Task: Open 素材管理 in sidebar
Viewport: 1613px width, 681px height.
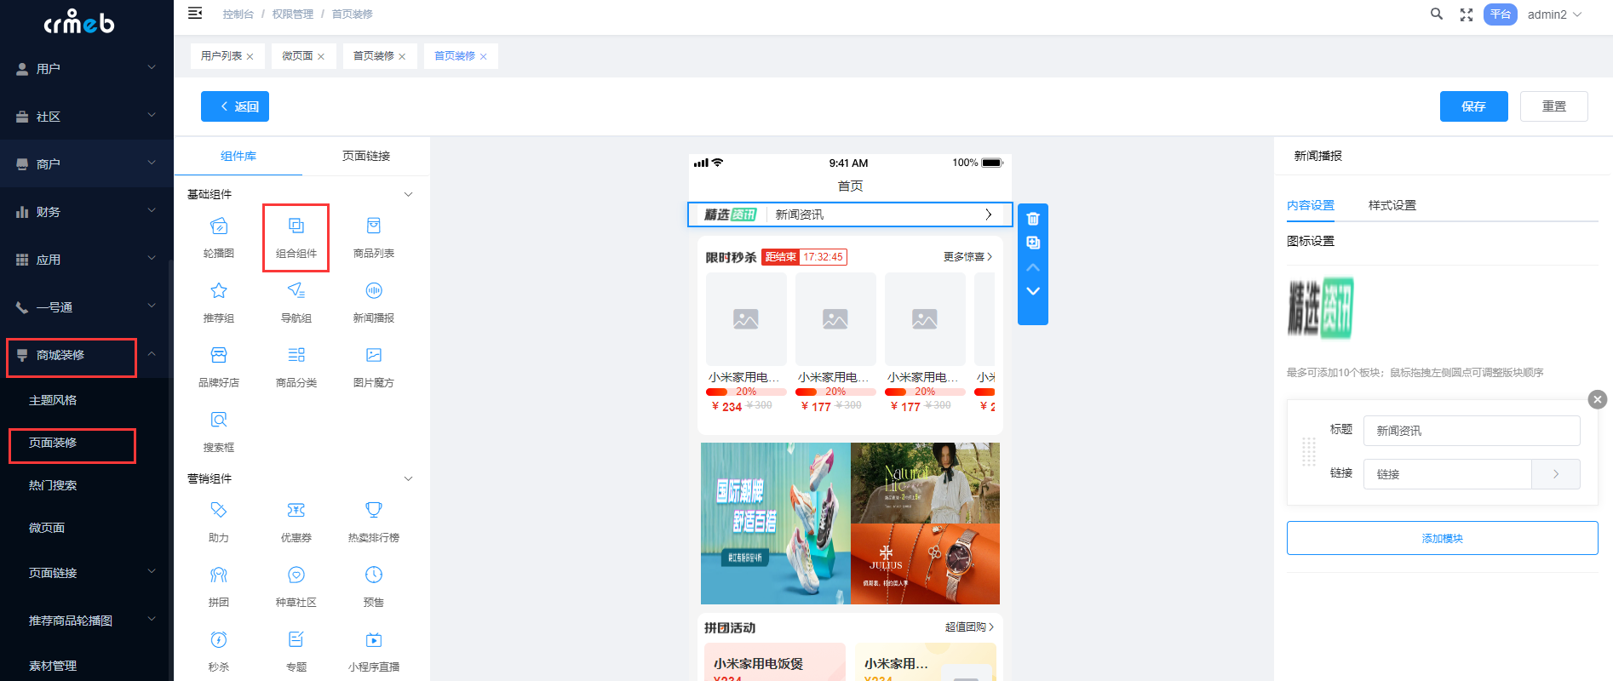Action: pyautogui.click(x=53, y=665)
